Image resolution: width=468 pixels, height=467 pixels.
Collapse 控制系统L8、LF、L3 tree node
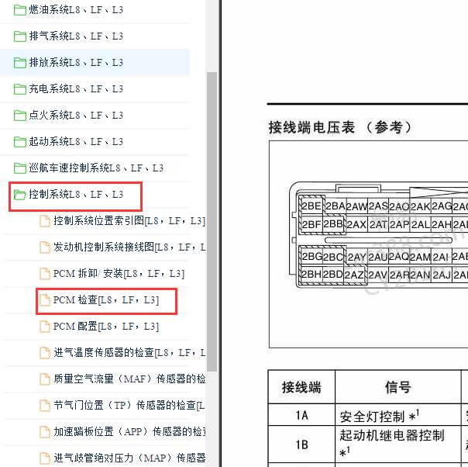[76, 195]
